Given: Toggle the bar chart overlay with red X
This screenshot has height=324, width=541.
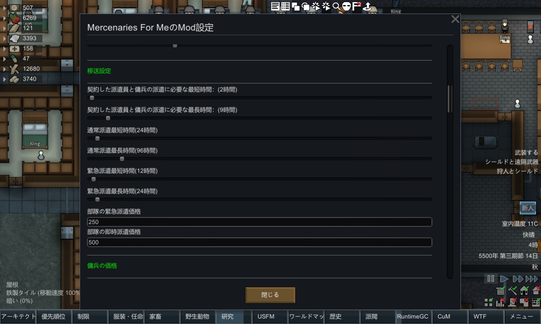Looking at the screenshot, I should (501, 302).
